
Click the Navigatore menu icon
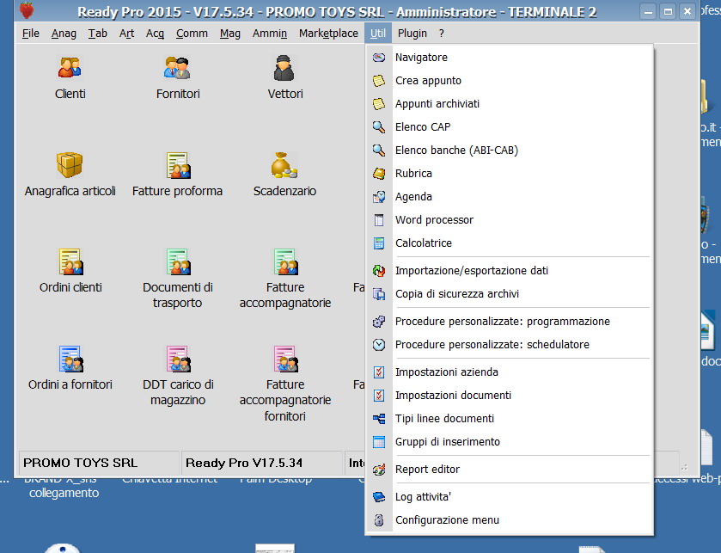point(379,57)
